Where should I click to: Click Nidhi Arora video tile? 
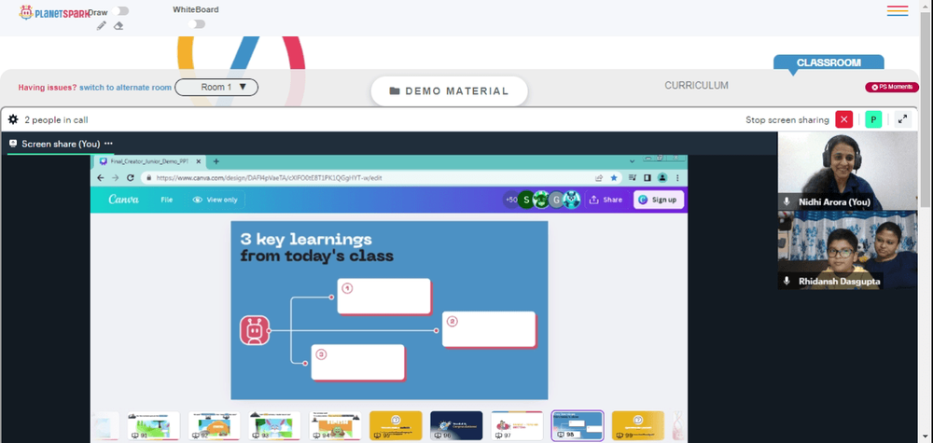847,171
